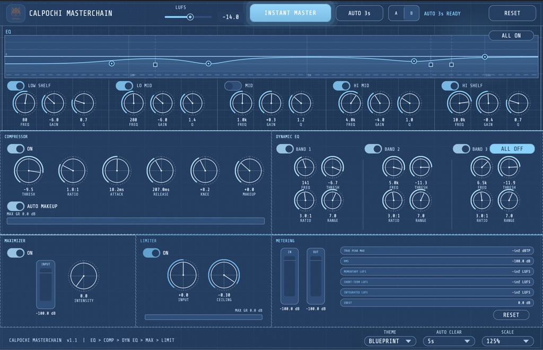Click the maximizer Input level meter
The height and width of the screenshot is (350, 543).
pyautogui.click(x=46, y=284)
